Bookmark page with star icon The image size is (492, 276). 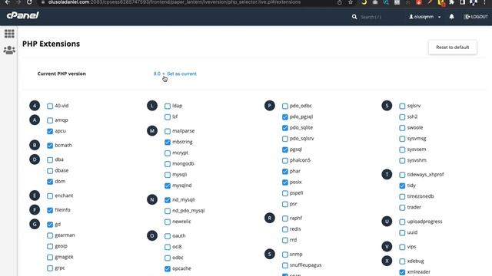351,2
